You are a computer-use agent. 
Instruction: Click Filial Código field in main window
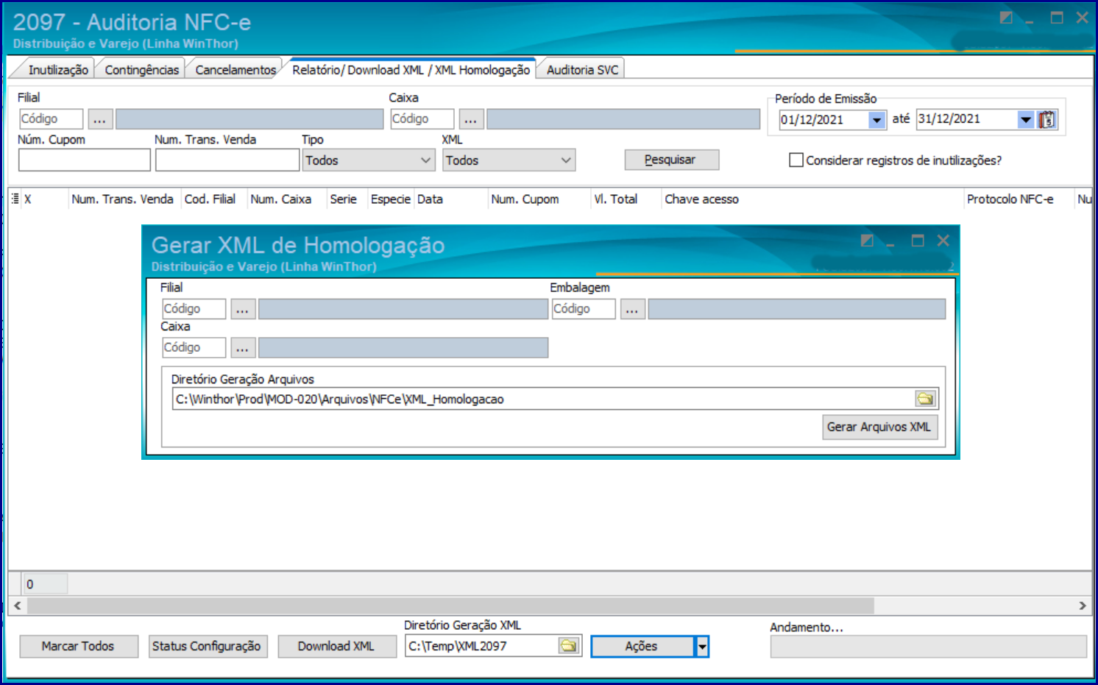tap(51, 119)
